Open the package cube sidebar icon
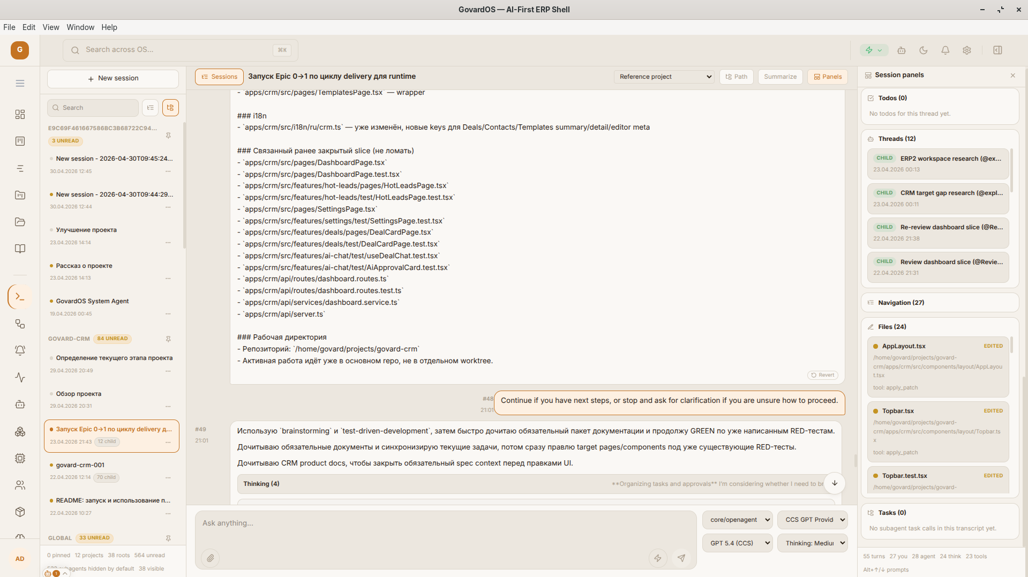This screenshot has height=577, width=1028. point(20,512)
